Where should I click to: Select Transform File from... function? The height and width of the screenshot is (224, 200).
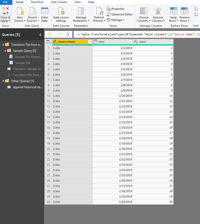pyautogui.click(x=24, y=75)
